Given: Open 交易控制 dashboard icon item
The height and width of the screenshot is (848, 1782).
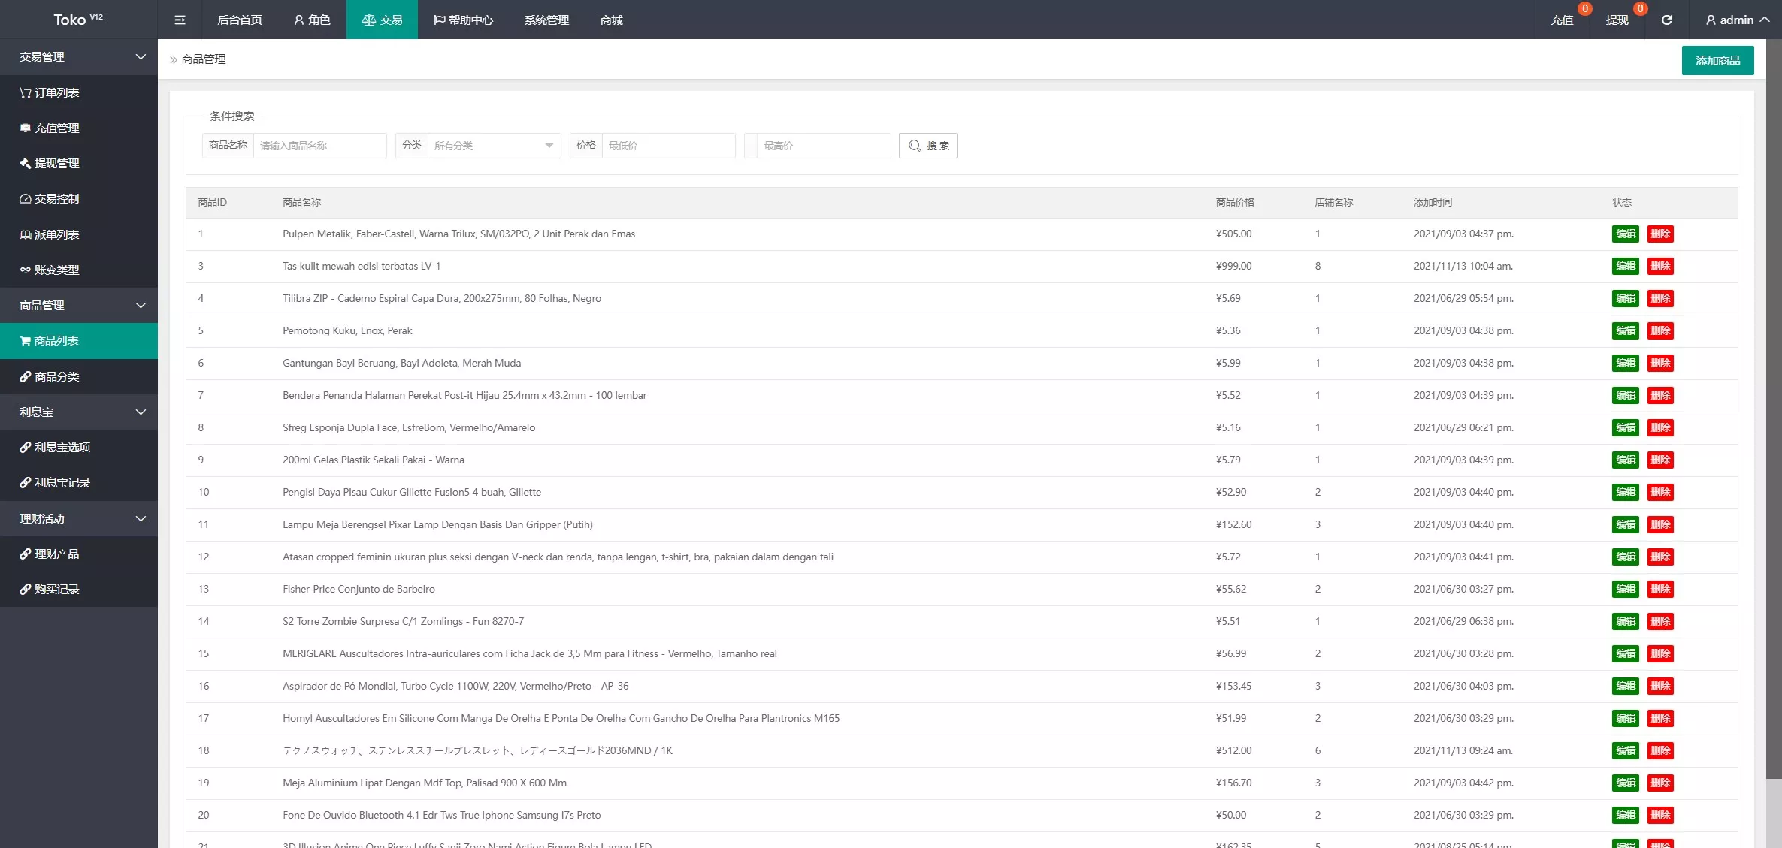Looking at the screenshot, I should click(56, 198).
